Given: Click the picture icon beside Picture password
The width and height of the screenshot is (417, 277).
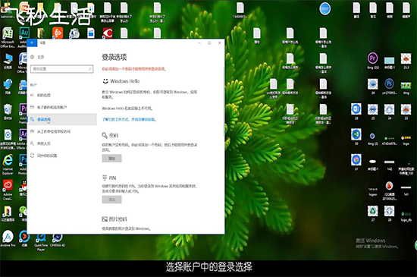Looking at the screenshot, I should point(105,219).
